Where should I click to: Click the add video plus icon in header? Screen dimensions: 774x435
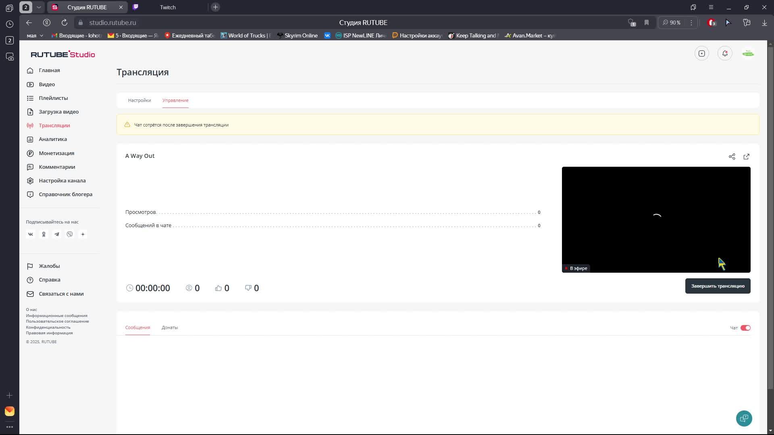[701, 54]
